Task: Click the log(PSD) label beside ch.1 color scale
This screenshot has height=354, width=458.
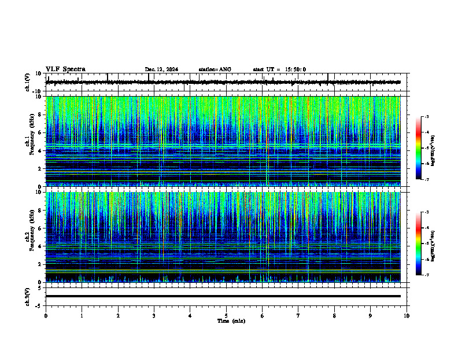Action: pos(433,151)
